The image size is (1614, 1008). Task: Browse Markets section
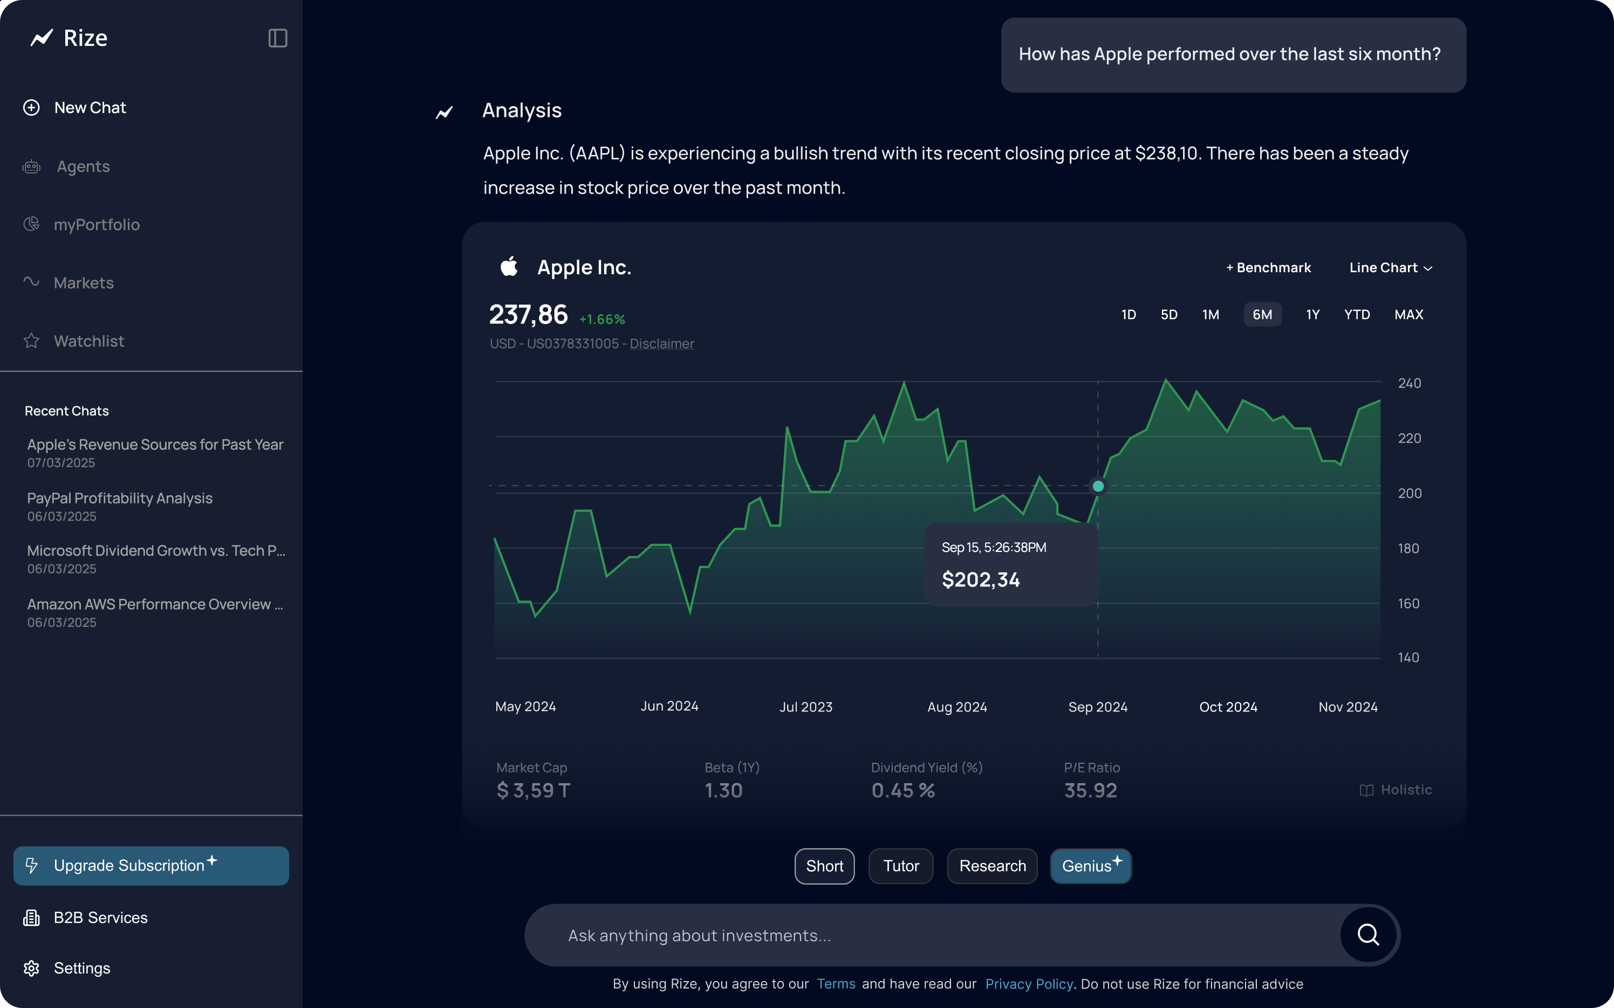point(83,282)
